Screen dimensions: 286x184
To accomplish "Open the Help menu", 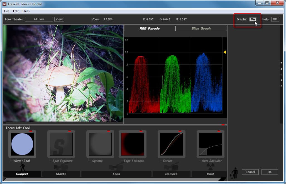I will (26, 11).
